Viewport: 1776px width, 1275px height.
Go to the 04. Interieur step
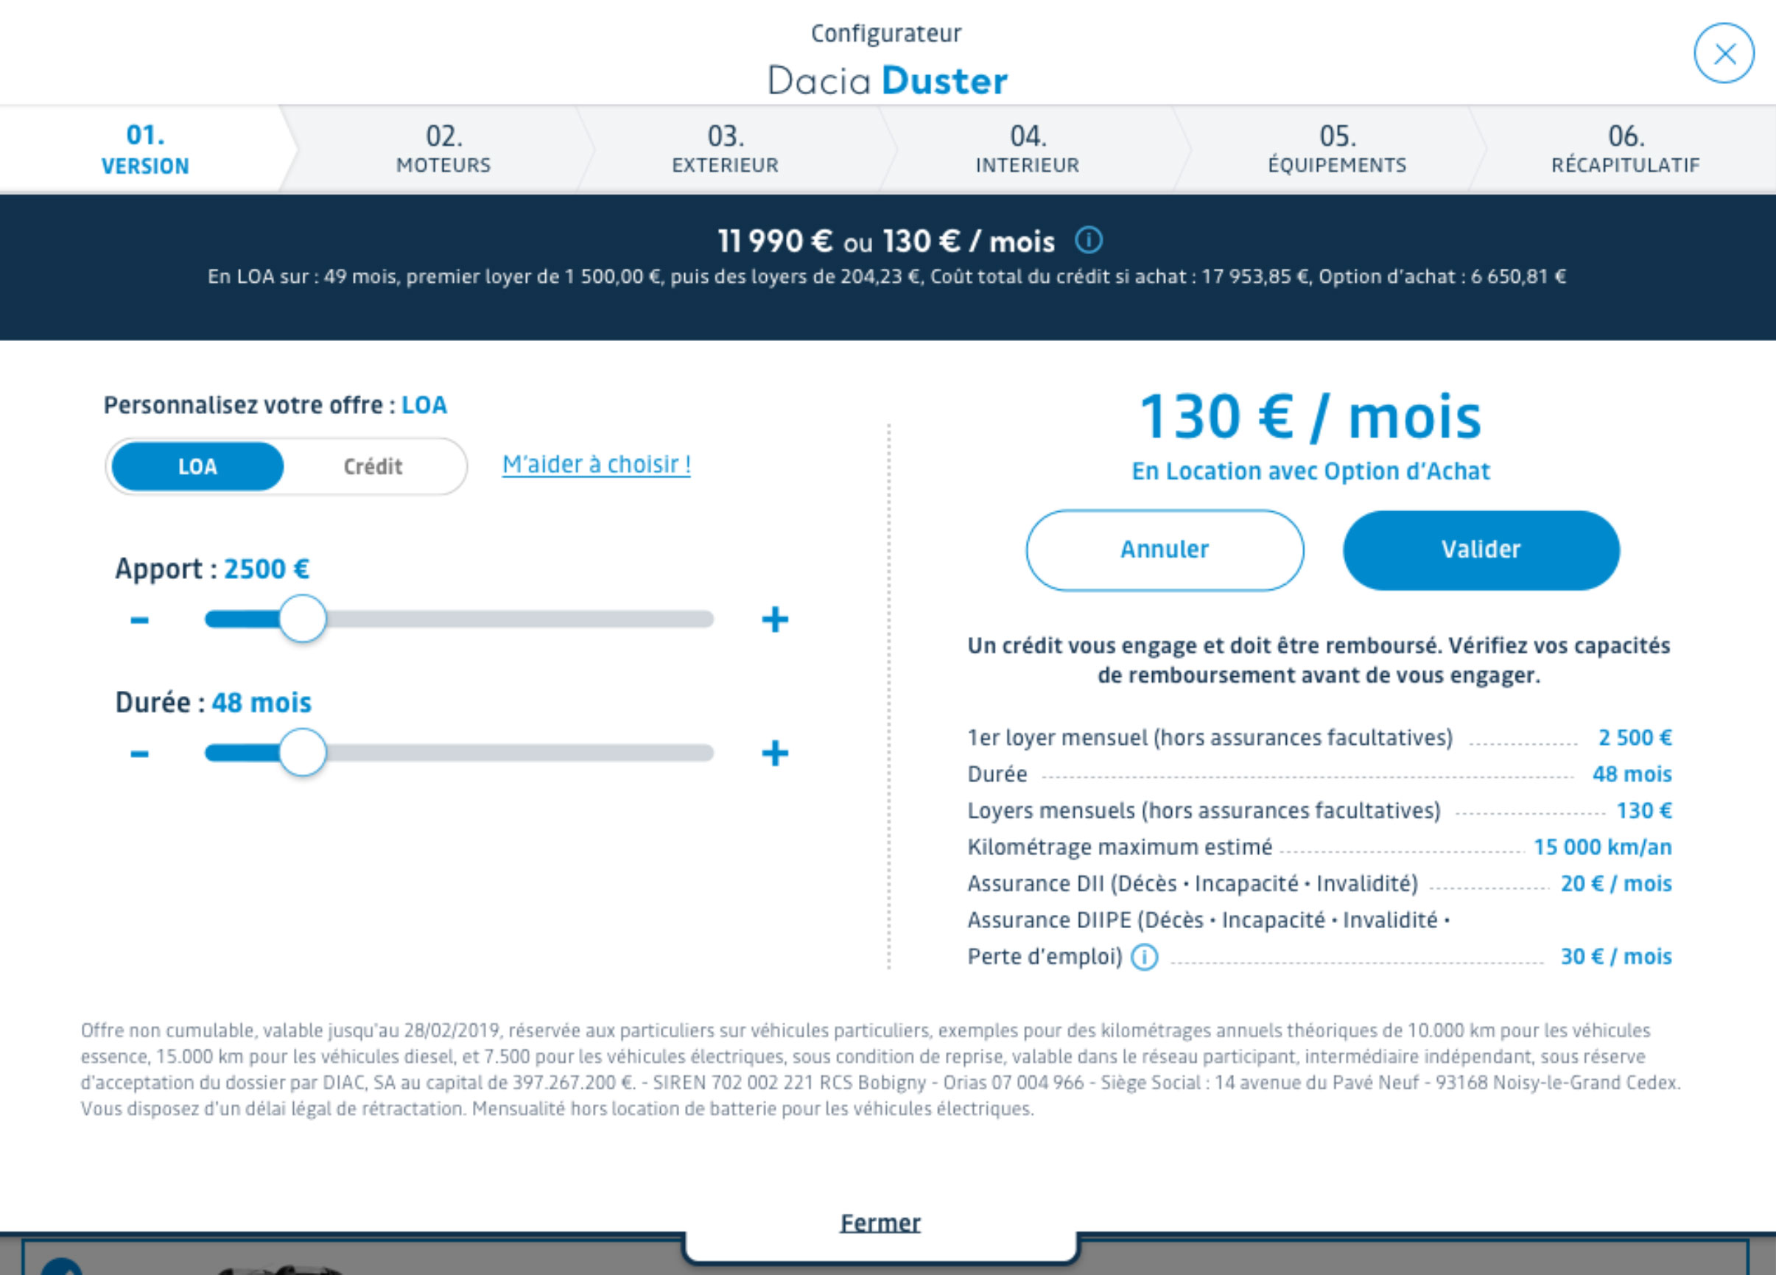1028,149
